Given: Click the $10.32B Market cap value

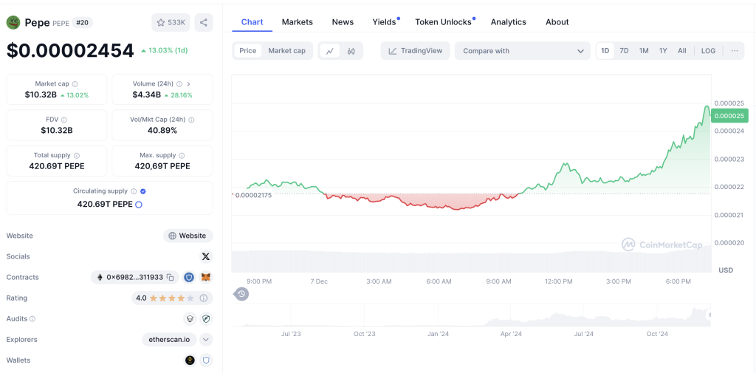Looking at the screenshot, I should (x=41, y=95).
